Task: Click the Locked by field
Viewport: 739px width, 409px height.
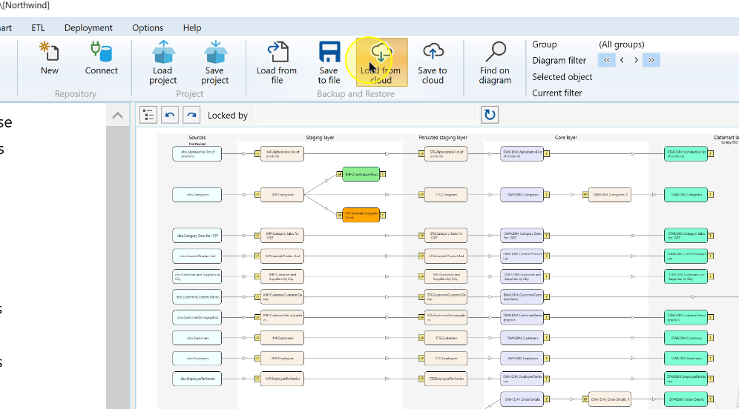Action: (x=367, y=115)
